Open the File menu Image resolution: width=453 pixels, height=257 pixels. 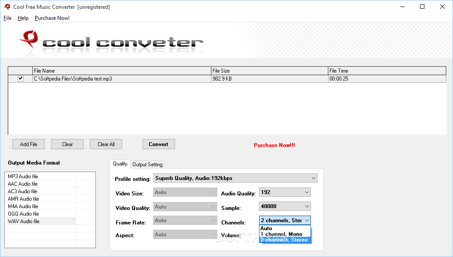point(7,18)
